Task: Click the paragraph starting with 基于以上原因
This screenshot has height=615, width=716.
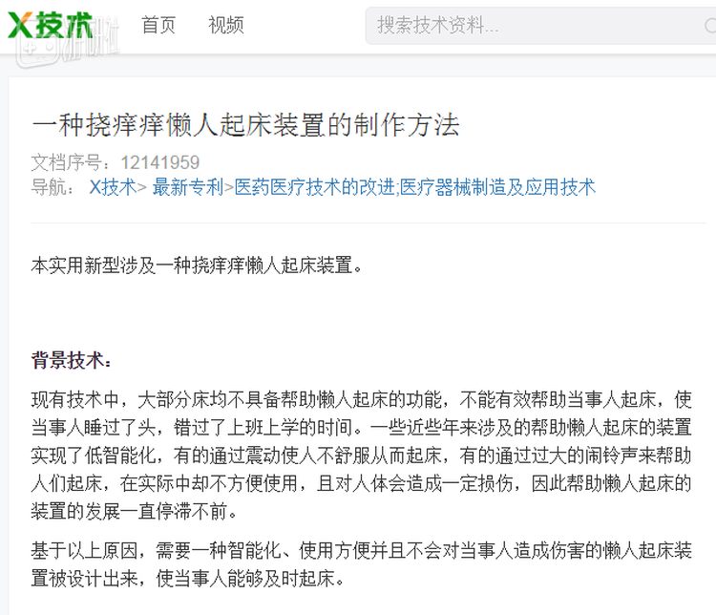Action: [361, 564]
